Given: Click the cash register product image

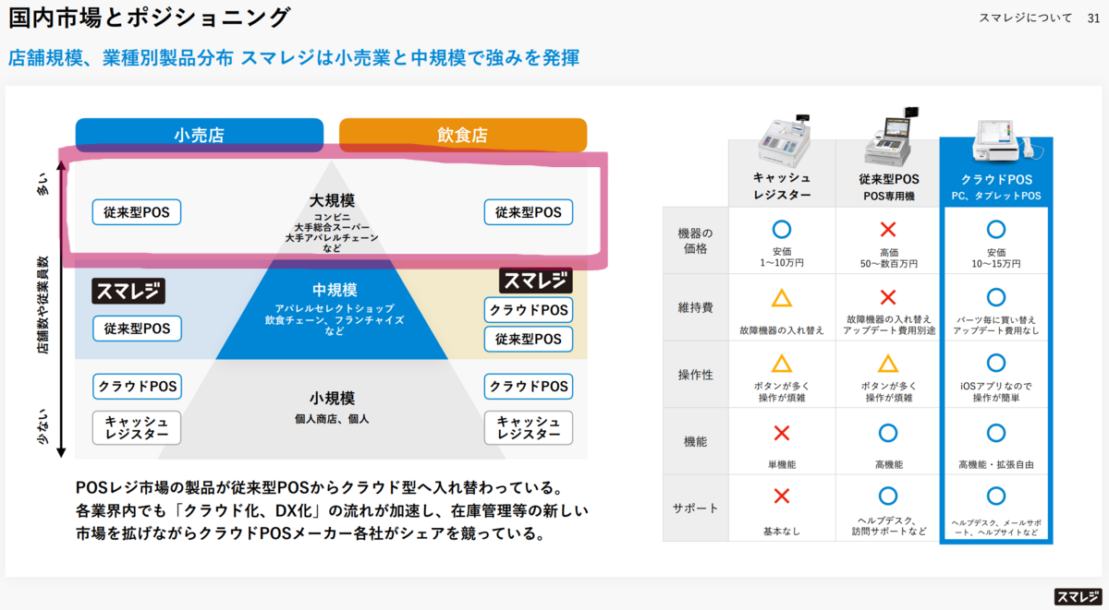Looking at the screenshot, I should click(782, 139).
